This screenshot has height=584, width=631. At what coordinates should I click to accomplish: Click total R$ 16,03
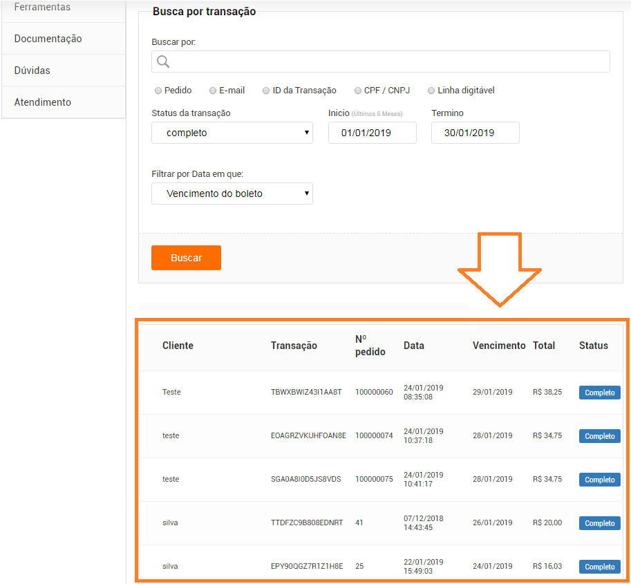[x=547, y=566]
